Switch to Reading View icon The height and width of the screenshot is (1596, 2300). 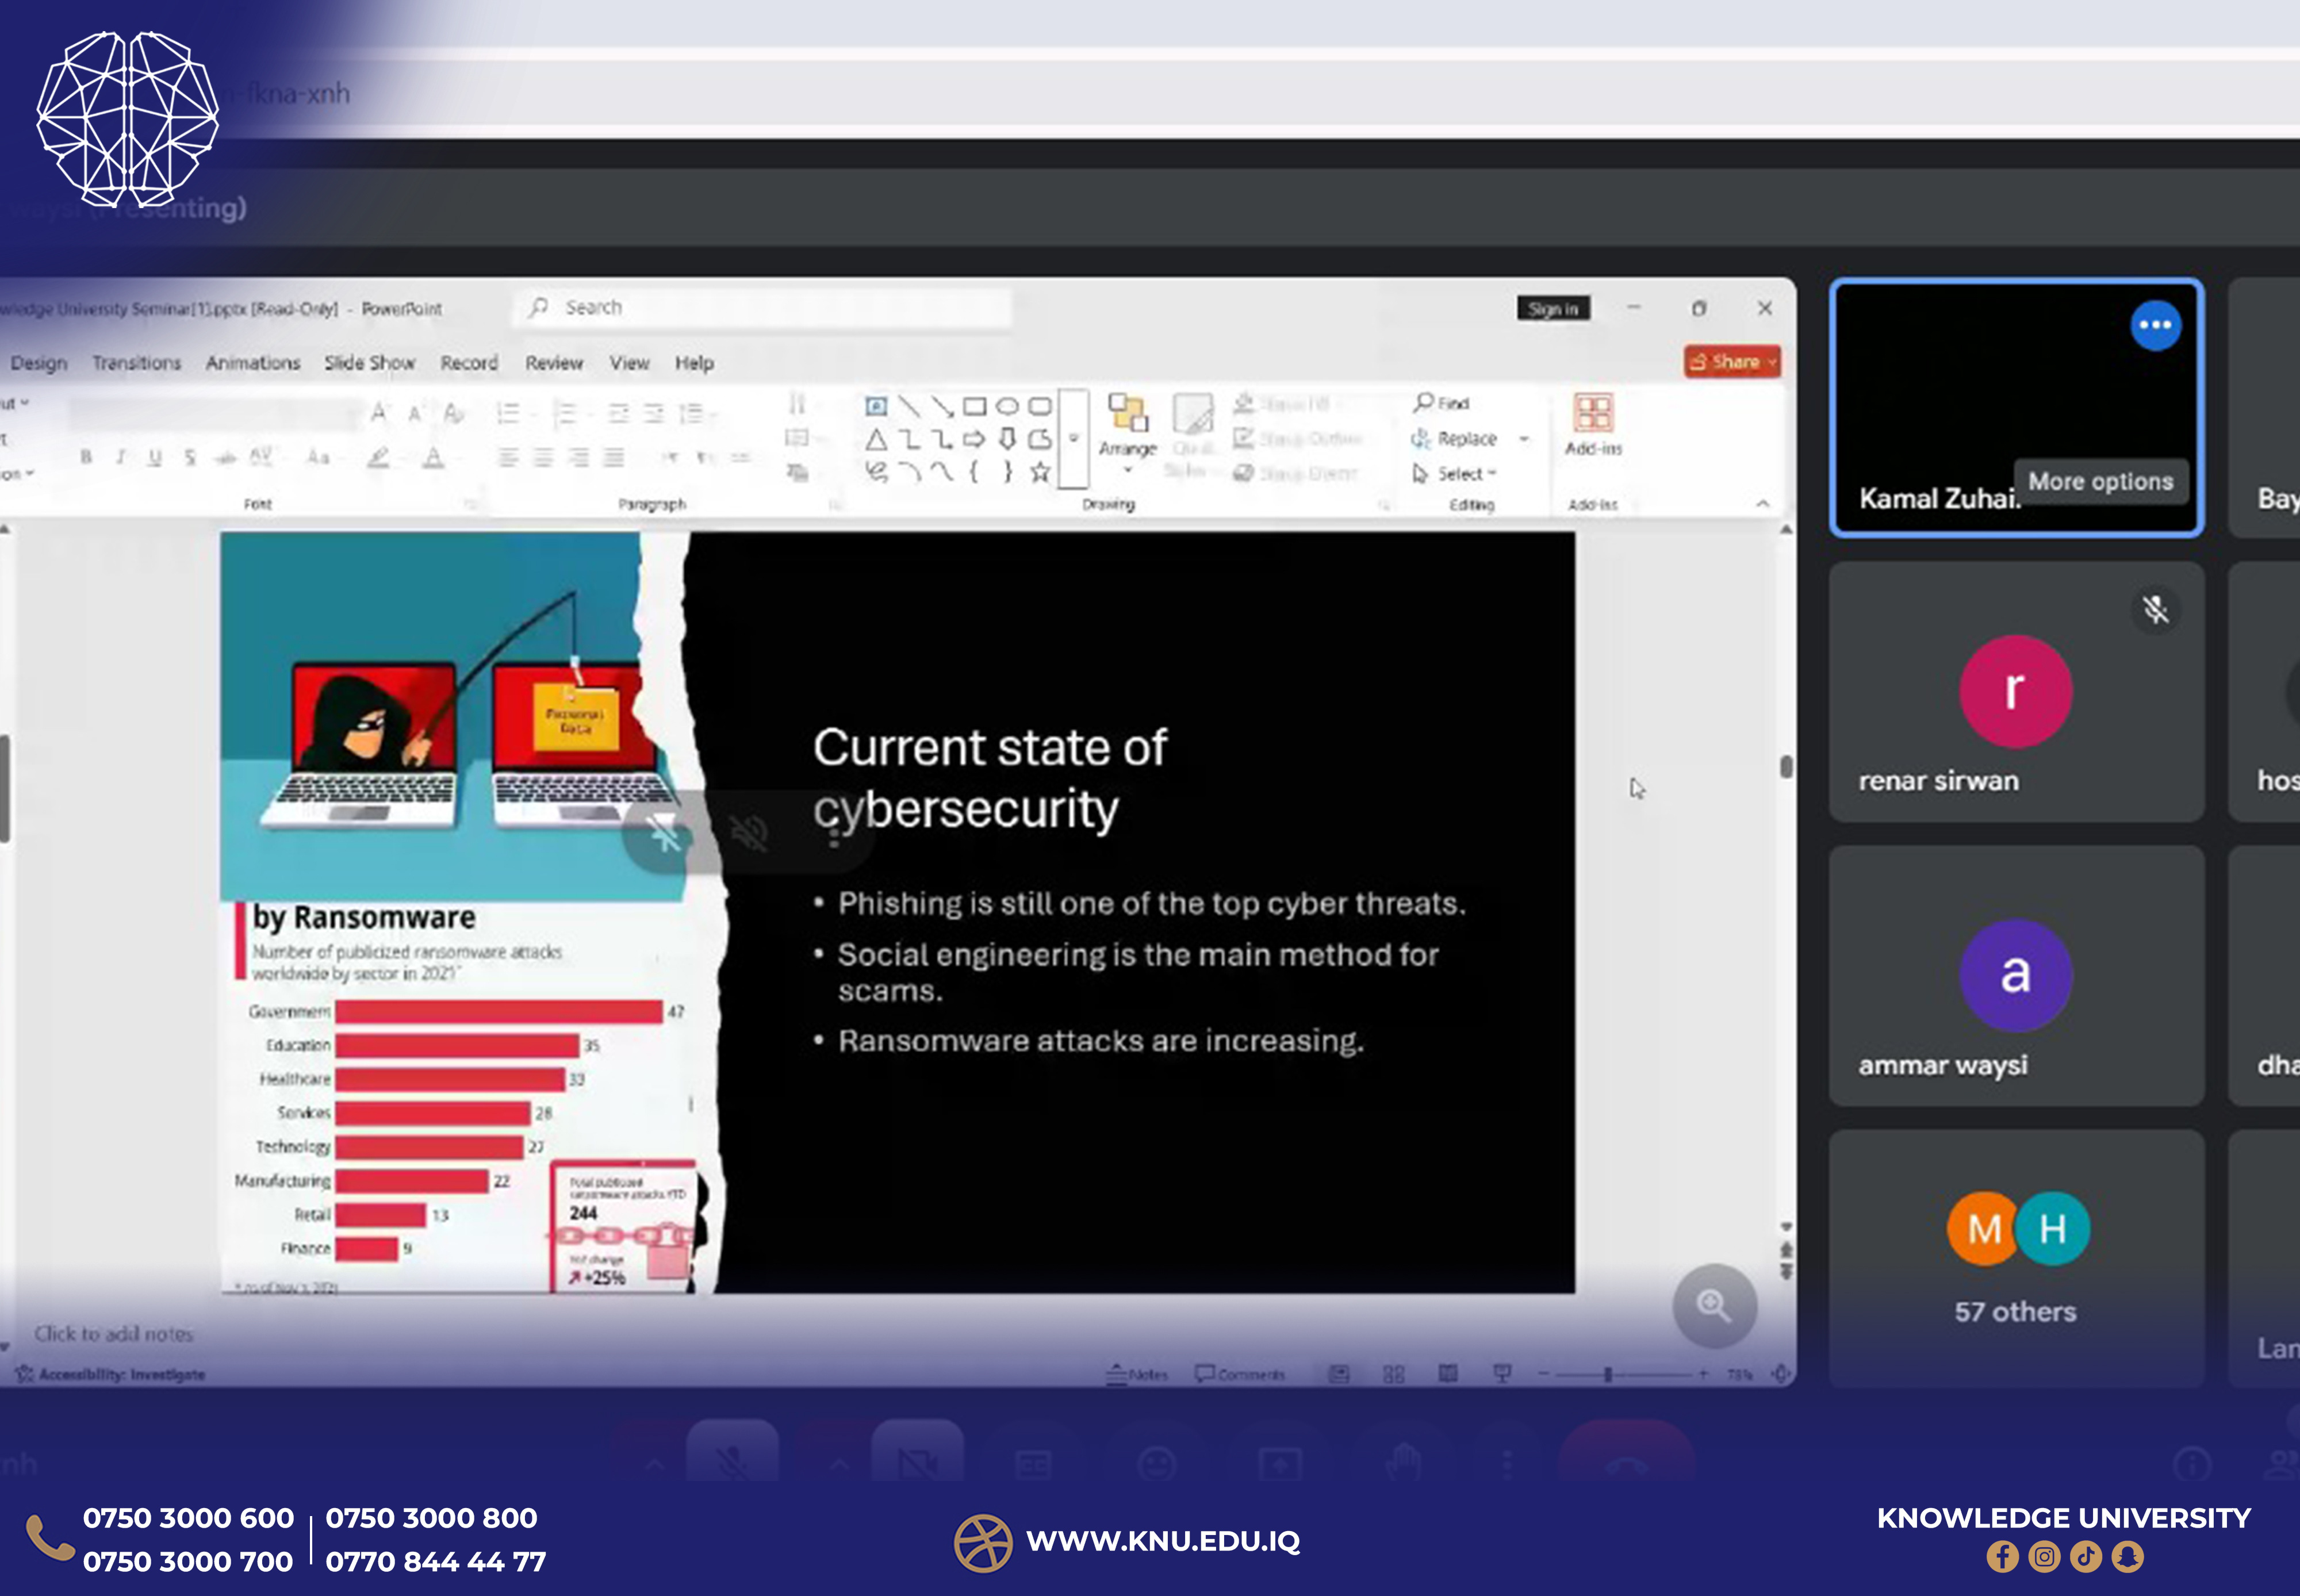[1448, 1374]
